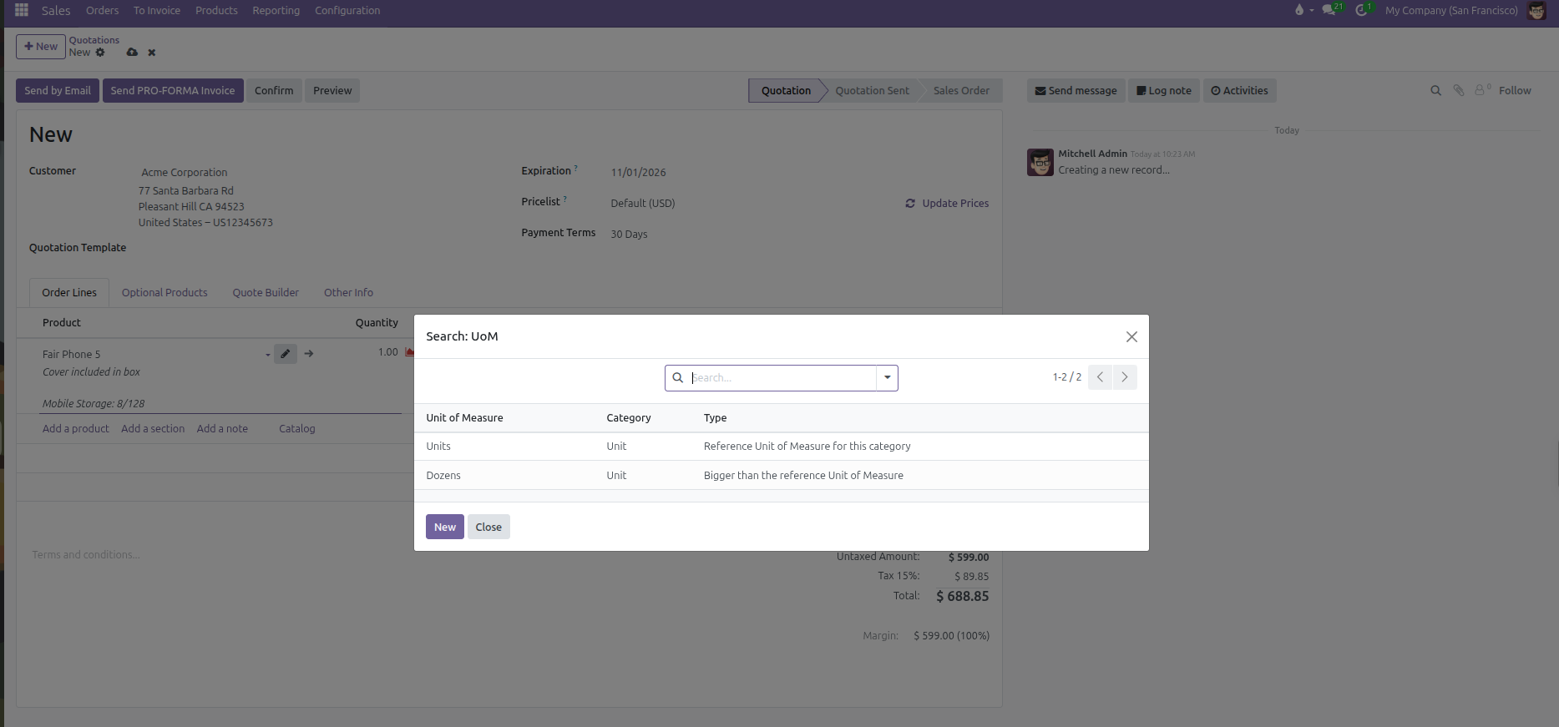Screen dimensions: 1559x727
Task: Attach files using the paperclip icon
Action: coord(1459,90)
